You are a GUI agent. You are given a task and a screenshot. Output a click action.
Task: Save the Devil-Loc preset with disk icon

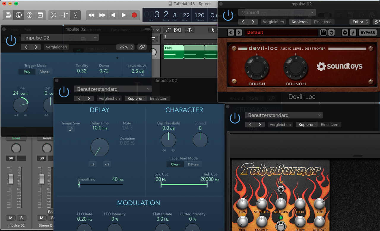323,32
